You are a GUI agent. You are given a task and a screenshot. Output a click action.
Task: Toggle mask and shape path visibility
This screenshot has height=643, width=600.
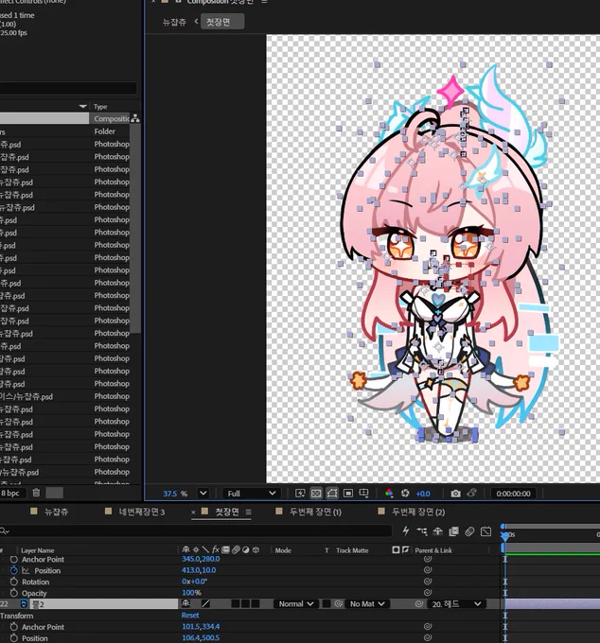pyautogui.click(x=332, y=494)
